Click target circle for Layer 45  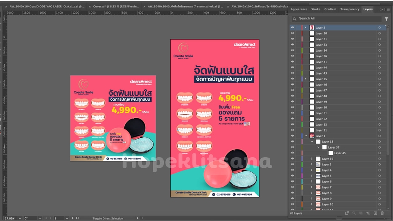tap(379, 153)
